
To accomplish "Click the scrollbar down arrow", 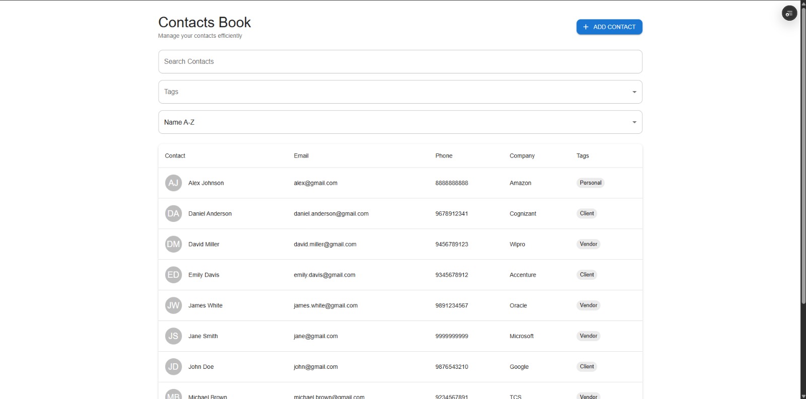I will [x=803, y=395].
